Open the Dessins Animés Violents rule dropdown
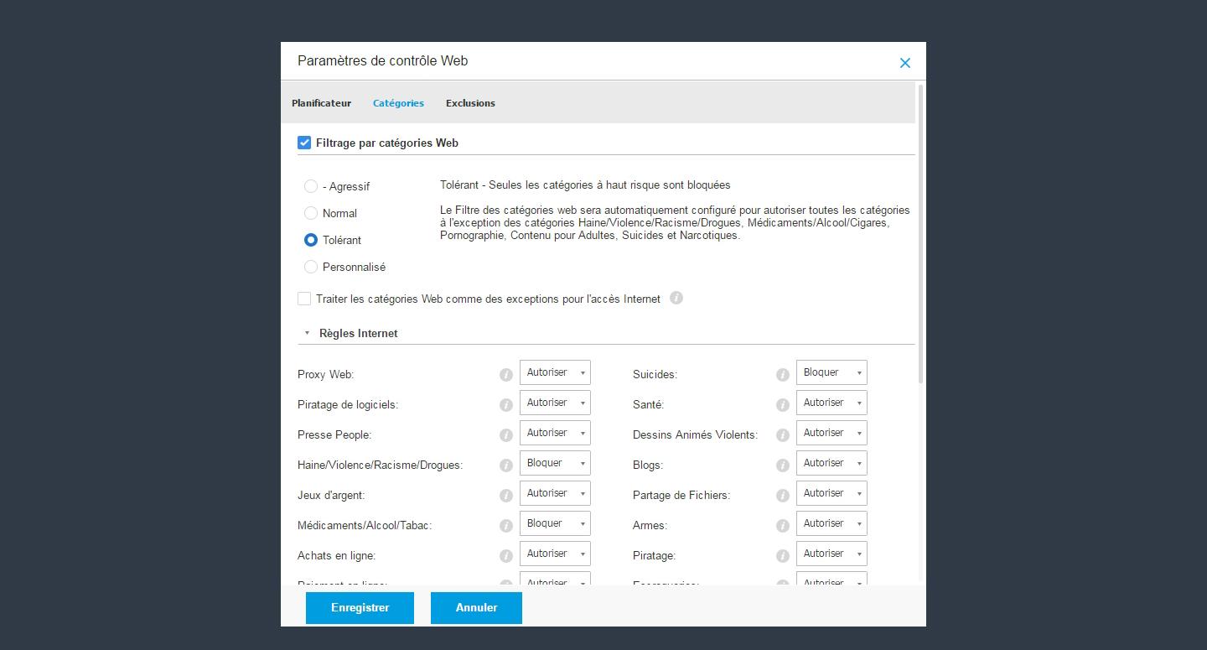Image resolution: width=1207 pixels, height=650 pixels. (x=831, y=433)
